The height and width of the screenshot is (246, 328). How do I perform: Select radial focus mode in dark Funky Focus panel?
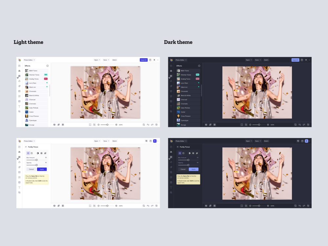pos(180,153)
